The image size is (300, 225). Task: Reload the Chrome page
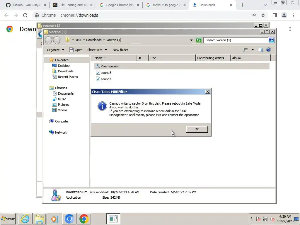pyautogui.click(x=25, y=15)
